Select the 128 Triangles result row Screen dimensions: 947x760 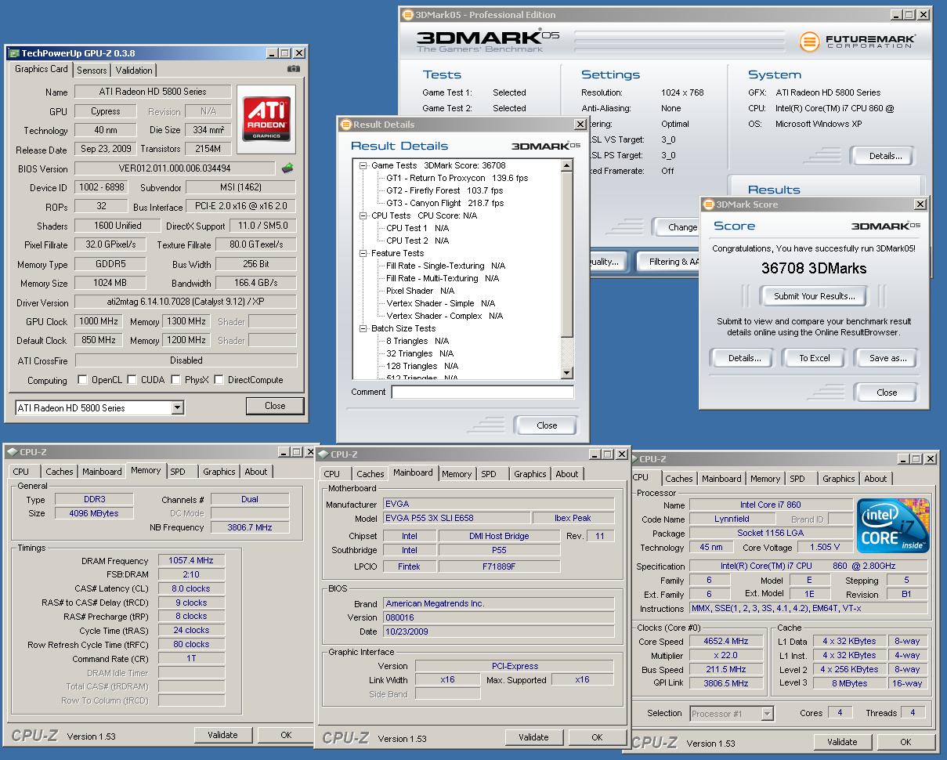(422, 366)
